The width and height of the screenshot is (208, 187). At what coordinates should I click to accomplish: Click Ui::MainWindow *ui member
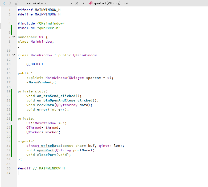tap(46, 123)
